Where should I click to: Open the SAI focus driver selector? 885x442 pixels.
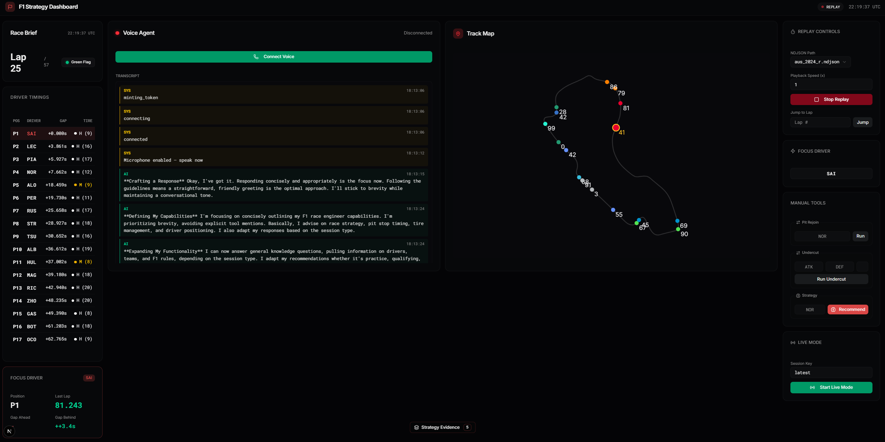(831, 174)
